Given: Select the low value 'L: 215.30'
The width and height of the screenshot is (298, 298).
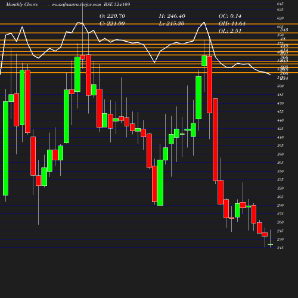Looking at the screenshot, I should pyautogui.click(x=172, y=24).
